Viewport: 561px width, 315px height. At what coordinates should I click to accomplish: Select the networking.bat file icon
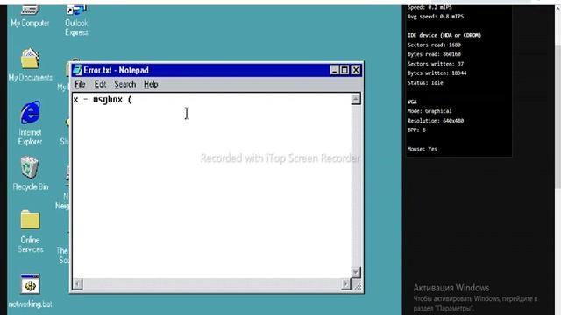[x=30, y=291]
